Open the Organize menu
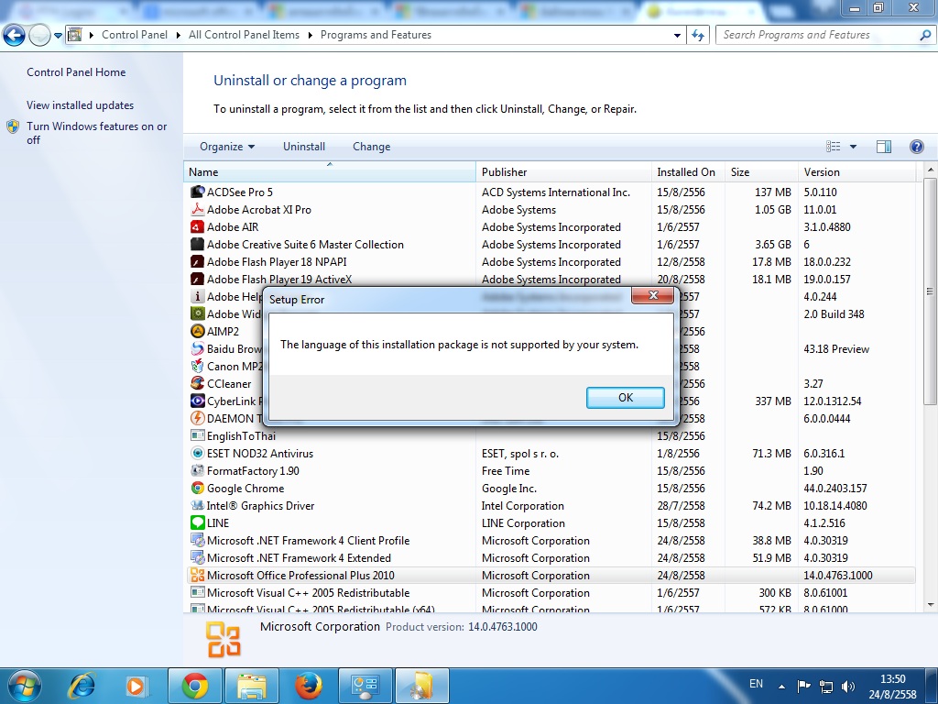938x704 pixels. (227, 147)
